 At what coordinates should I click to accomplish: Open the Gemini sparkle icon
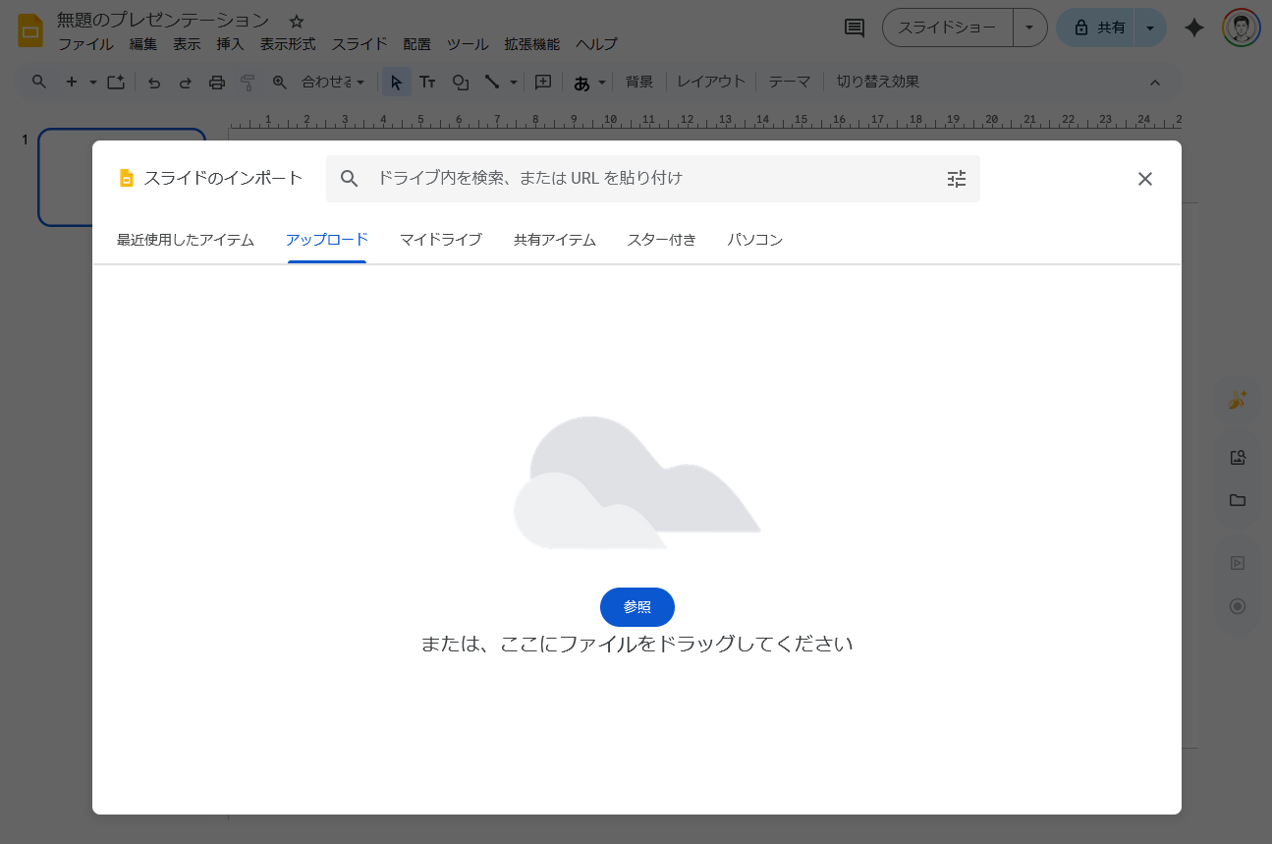pyautogui.click(x=1194, y=28)
